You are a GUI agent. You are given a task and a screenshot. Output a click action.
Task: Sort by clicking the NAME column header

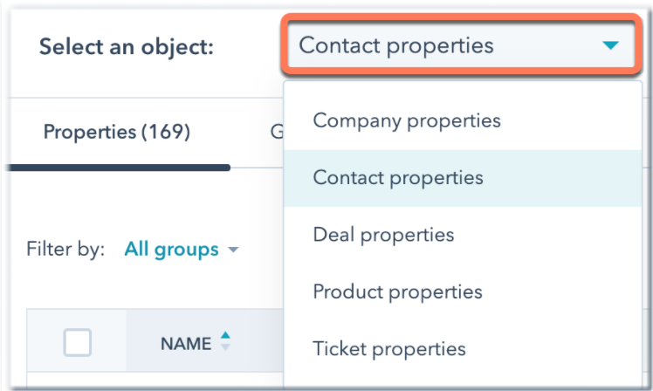(186, 343)
